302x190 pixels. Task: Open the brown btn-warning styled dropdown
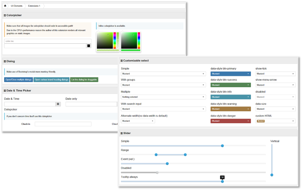(231, 109)
